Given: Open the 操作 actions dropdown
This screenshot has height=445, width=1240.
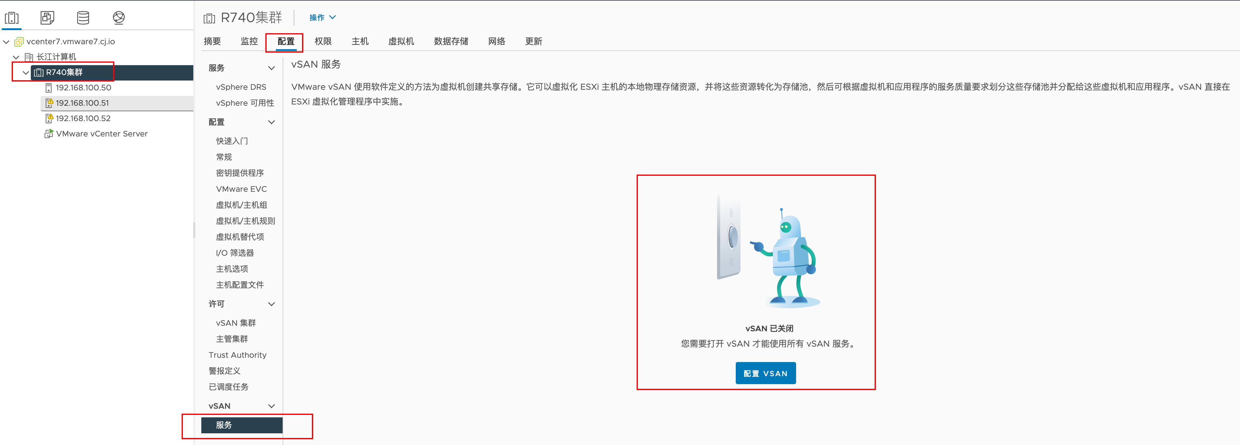Looking at the screenshot, I should point(322,17).
